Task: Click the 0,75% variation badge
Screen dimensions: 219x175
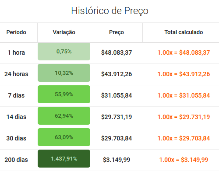Action: (x=64, y=52)
